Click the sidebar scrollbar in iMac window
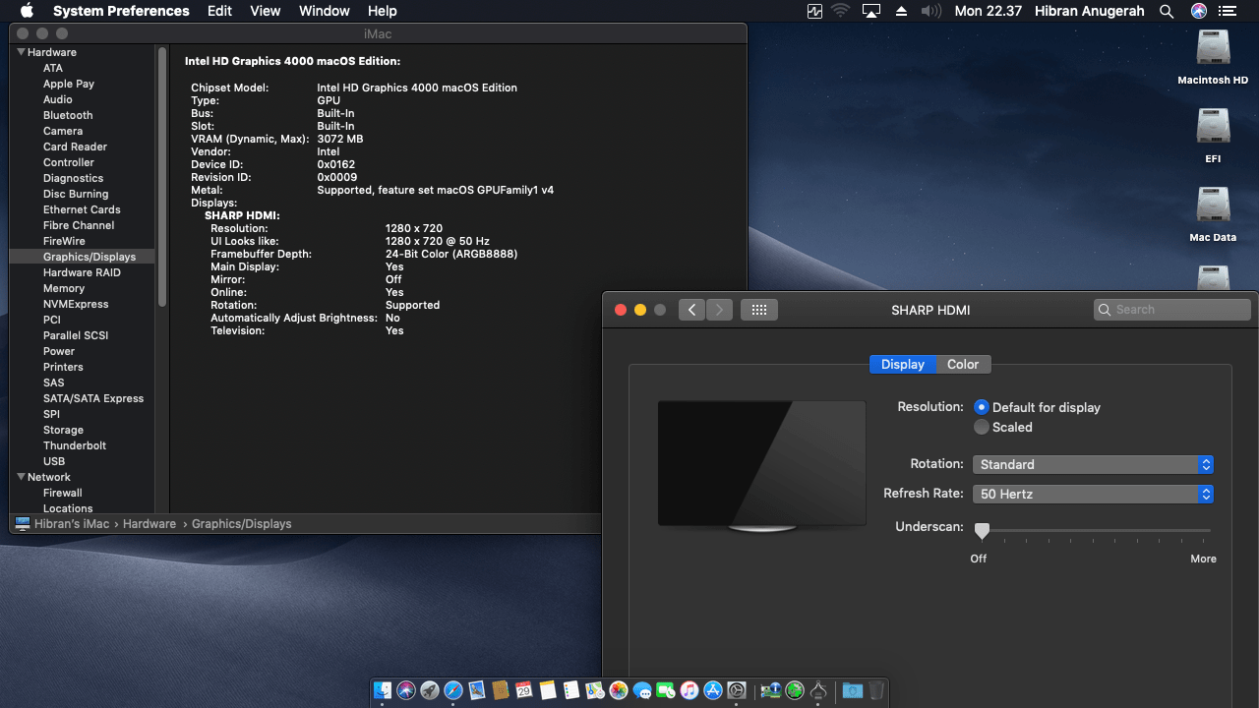 (162, 177)
